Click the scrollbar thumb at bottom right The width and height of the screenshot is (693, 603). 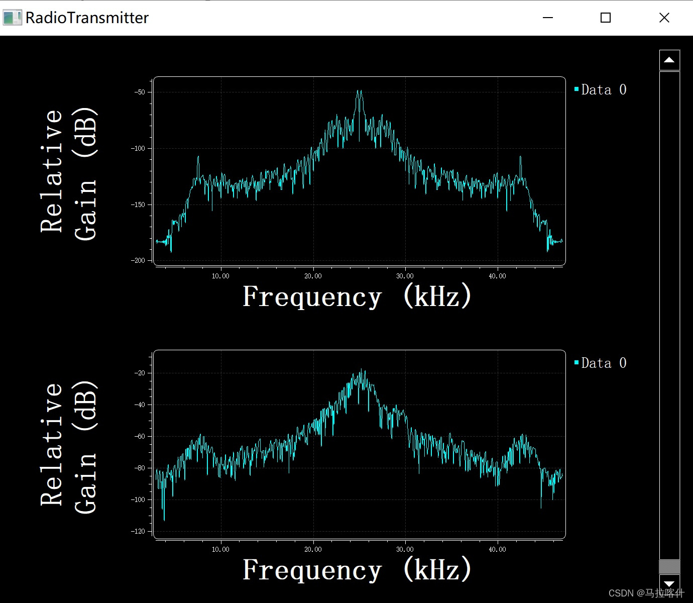[668, 568]
